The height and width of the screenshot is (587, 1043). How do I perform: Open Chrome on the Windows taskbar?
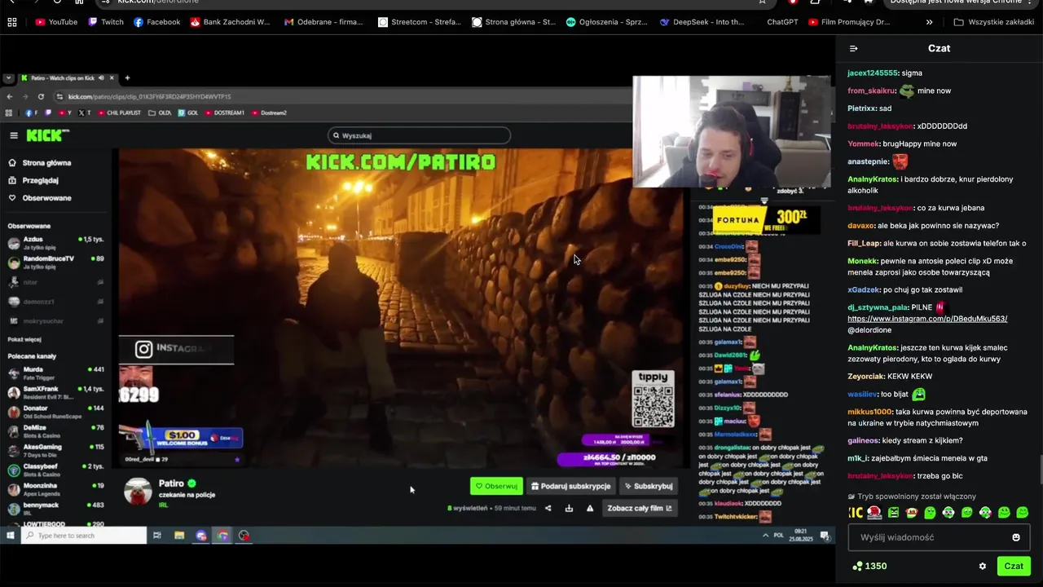222,536
